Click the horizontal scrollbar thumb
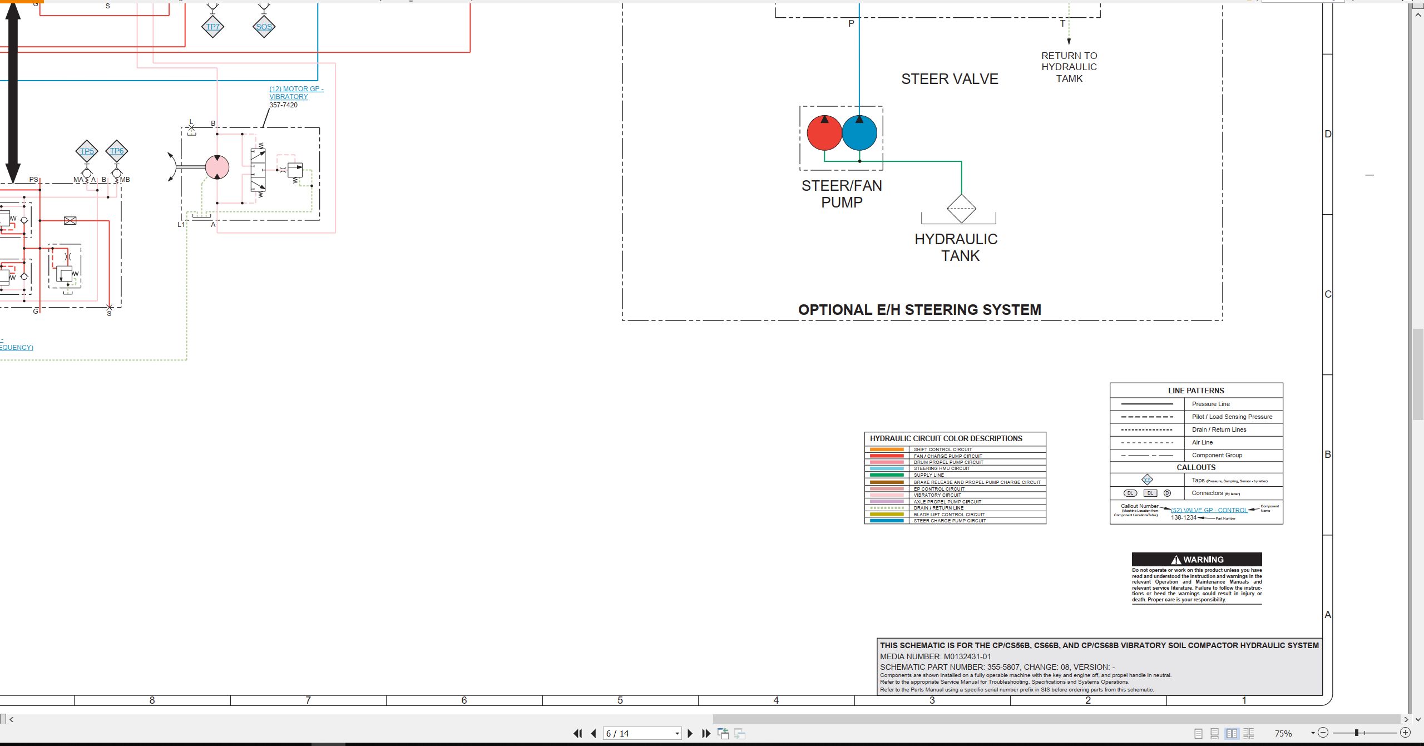The image size is (1424, 746). click(1056, 719)
